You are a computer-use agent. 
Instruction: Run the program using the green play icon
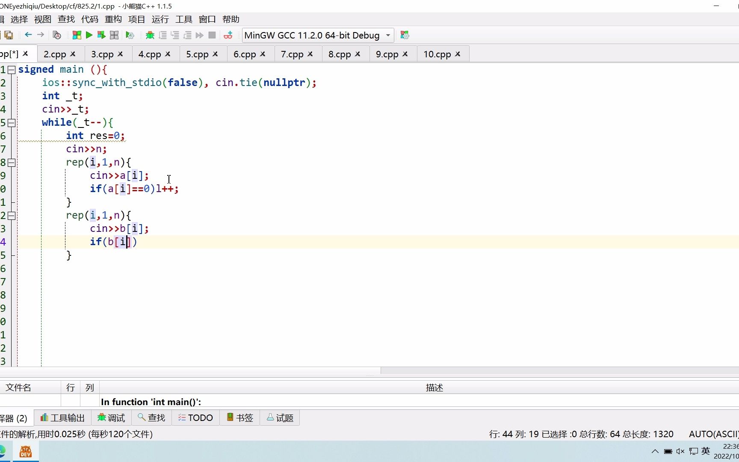pos(89,35)
